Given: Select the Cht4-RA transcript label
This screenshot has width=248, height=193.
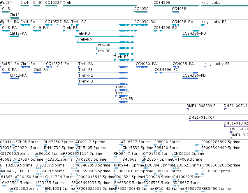Looking at the screenshot, I should coord(28,22).
